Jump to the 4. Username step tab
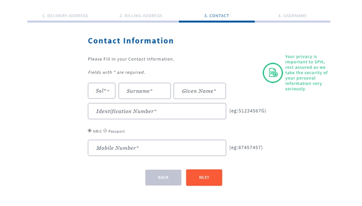Viewport: 362px width, 206px height. click(292, 16)
